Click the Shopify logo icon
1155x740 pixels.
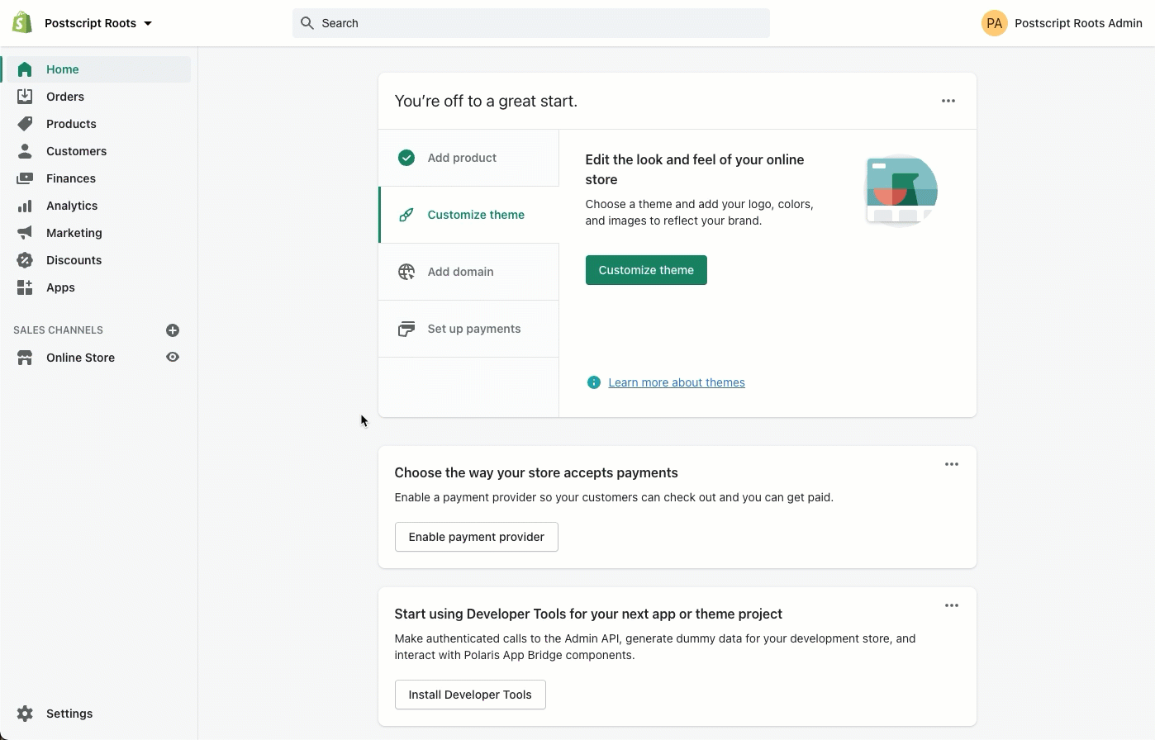(22, 23)
